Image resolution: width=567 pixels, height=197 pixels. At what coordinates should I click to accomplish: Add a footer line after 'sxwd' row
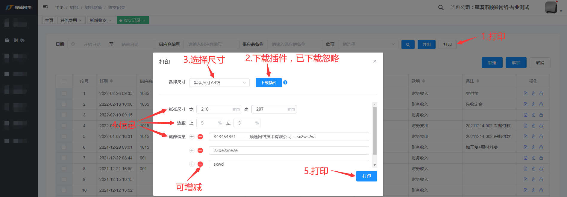tap(192, 164)
